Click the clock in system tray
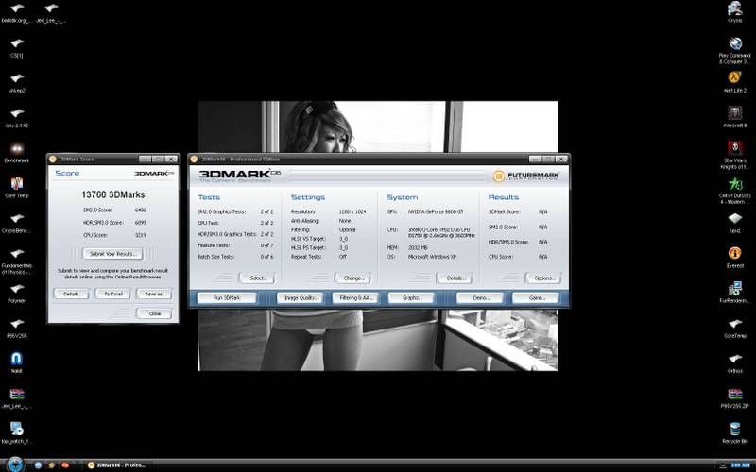This screenshot has height=472, width=756. [740, 465]
